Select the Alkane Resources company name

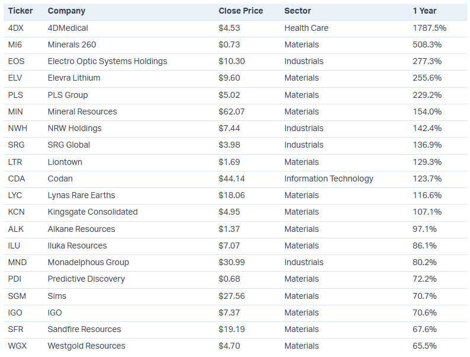coord(82,229)
